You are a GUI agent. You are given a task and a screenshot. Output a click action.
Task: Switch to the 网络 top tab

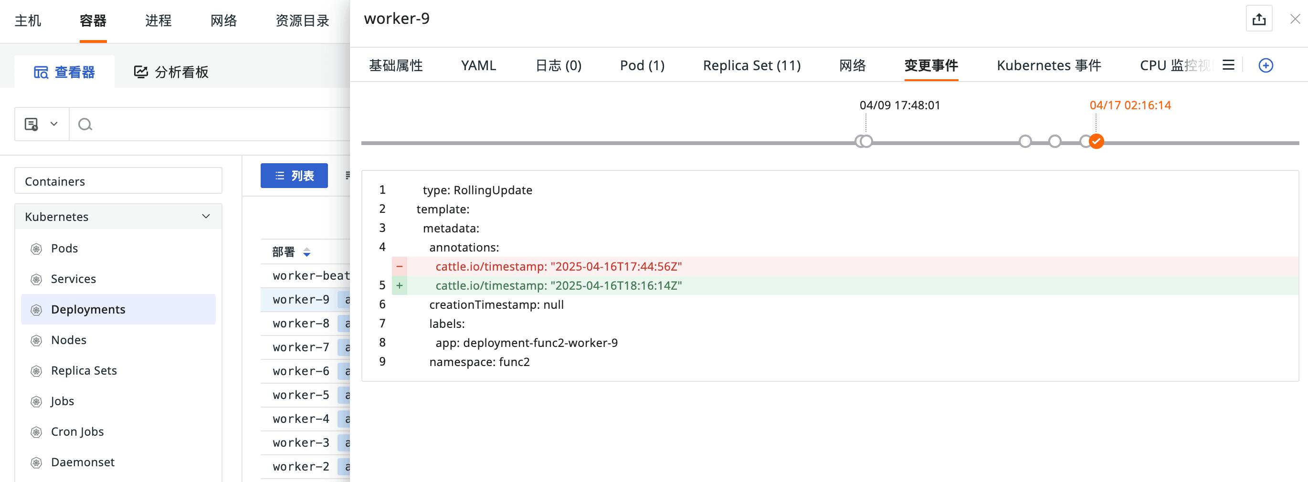click(x=224, y=21)
